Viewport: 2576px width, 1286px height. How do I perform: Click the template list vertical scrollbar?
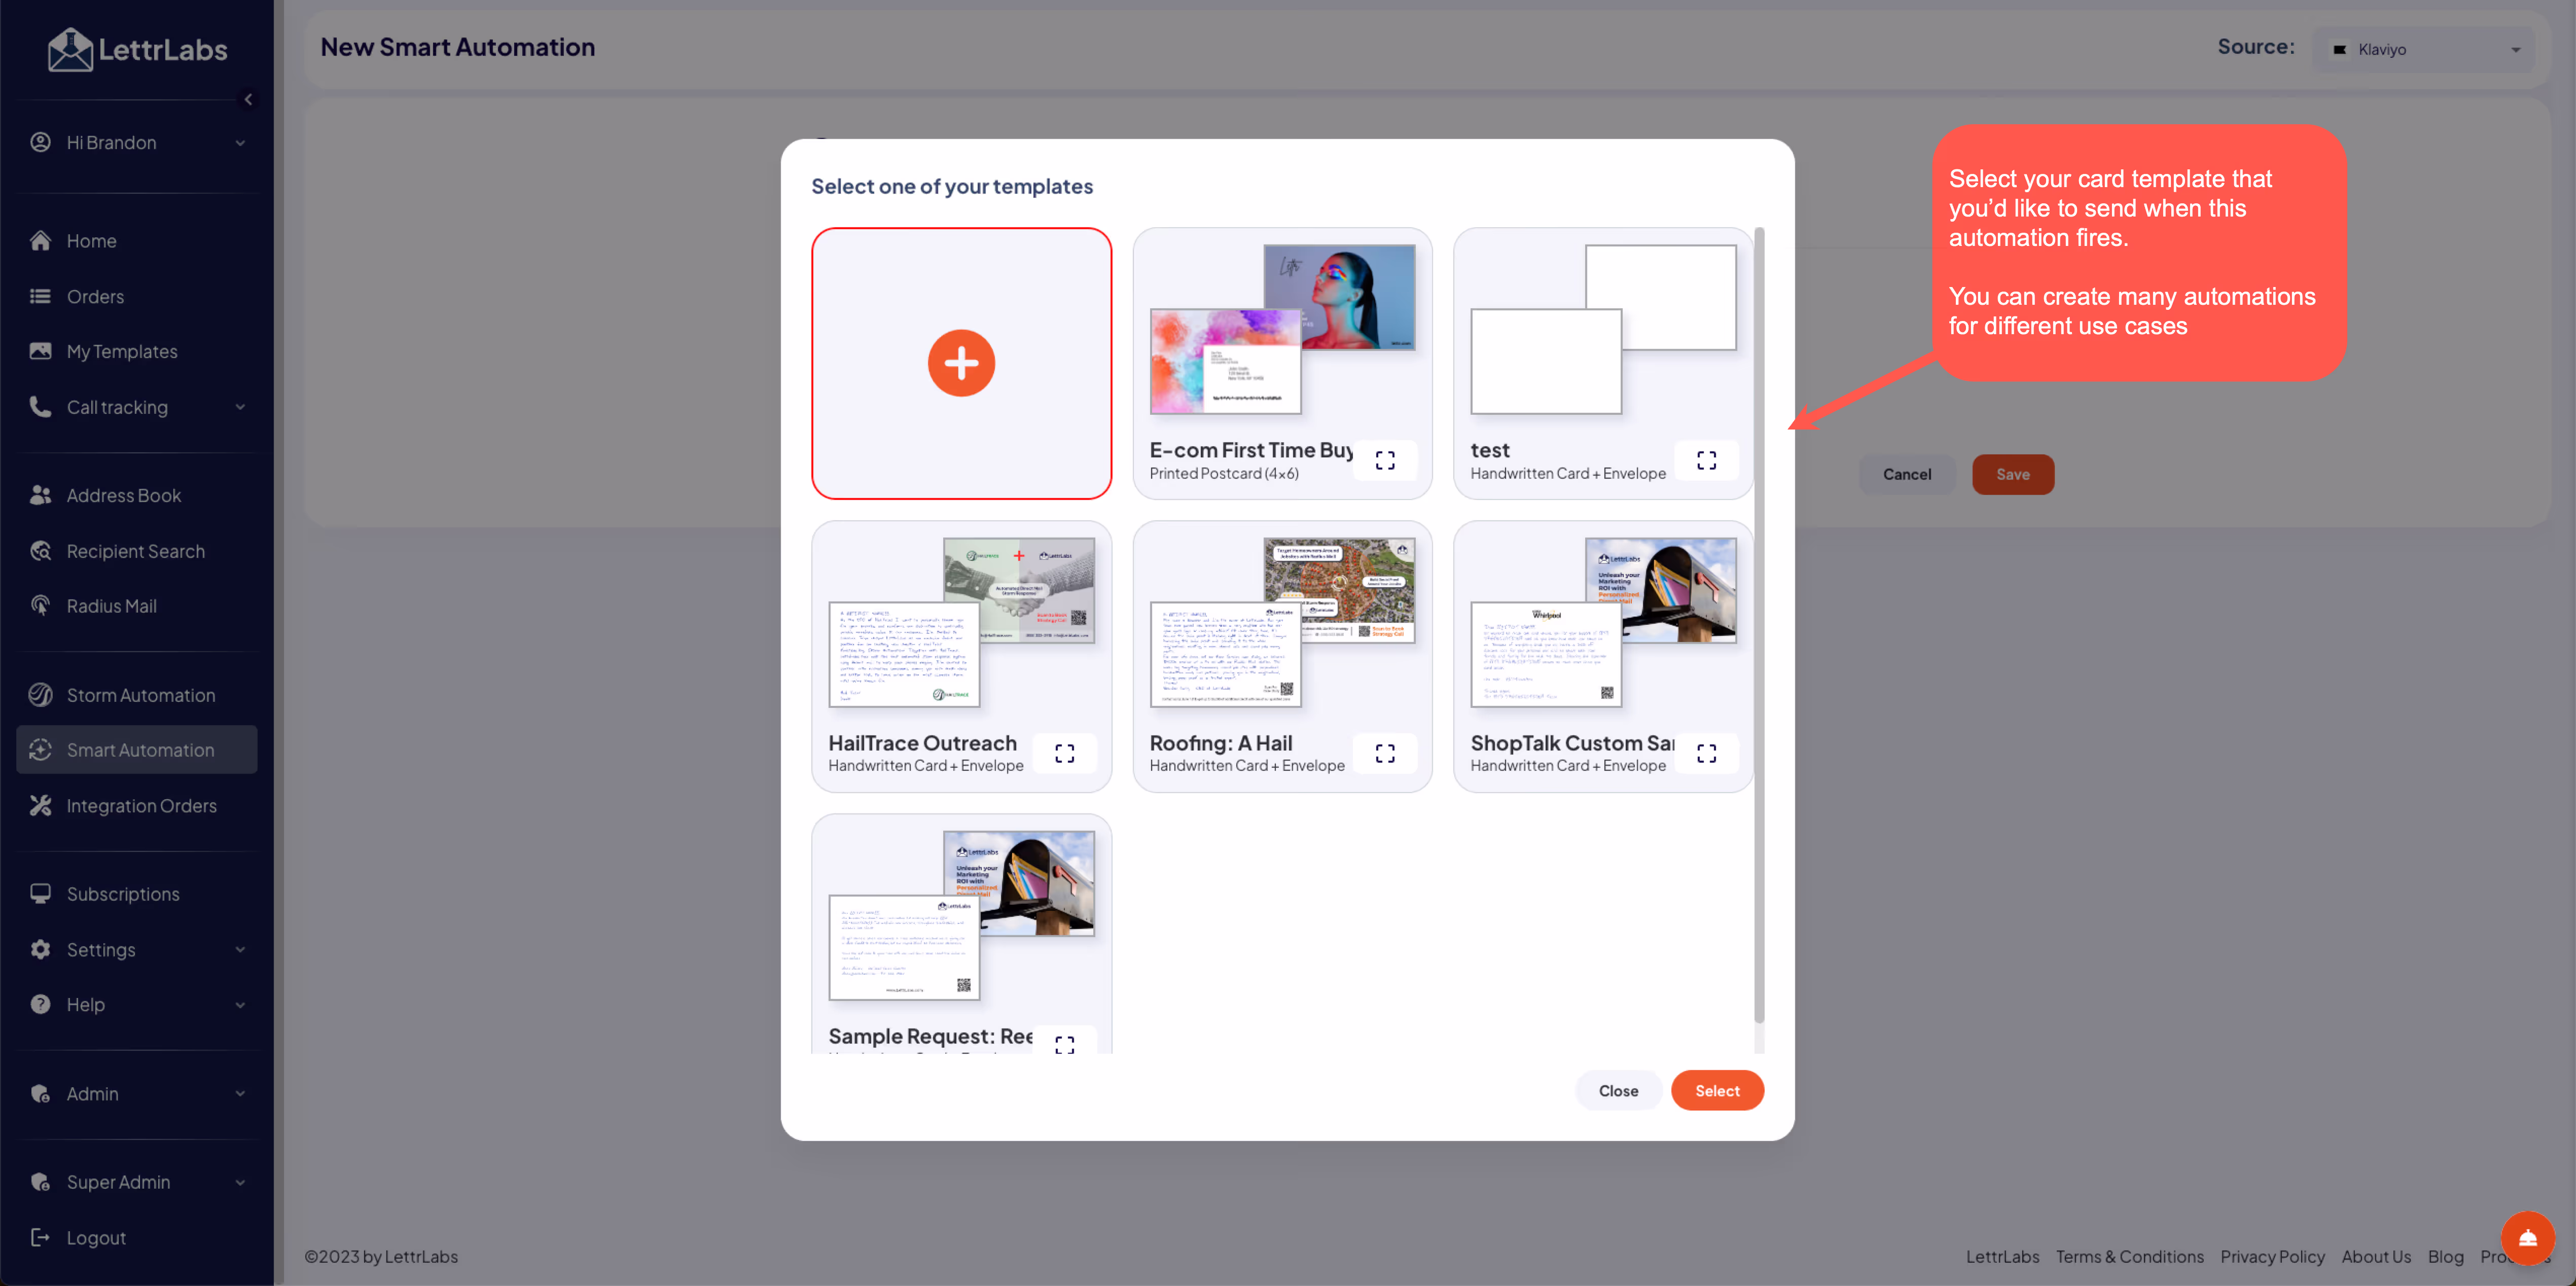[x=1759, y=625]
